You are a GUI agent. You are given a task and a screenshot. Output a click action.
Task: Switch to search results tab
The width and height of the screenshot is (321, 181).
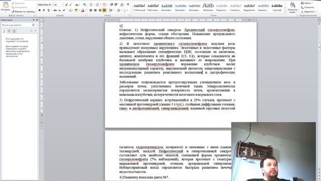tap(14, 31)
